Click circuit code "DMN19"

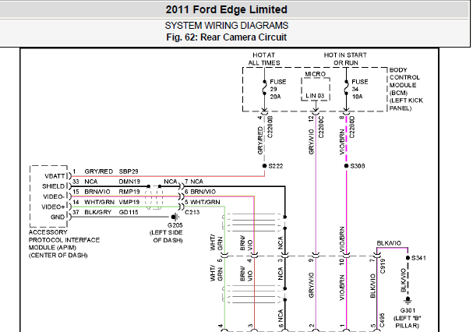point(129,182)
